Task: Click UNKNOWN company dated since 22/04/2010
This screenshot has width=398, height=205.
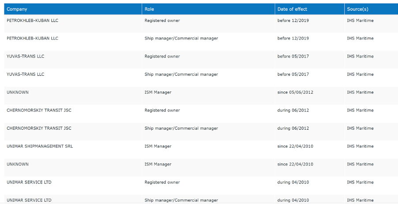Action: click(x=18, y=165)
